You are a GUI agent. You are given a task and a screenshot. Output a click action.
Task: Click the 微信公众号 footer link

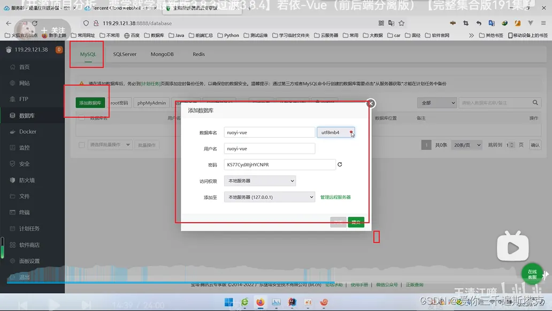tap(387, 285)
